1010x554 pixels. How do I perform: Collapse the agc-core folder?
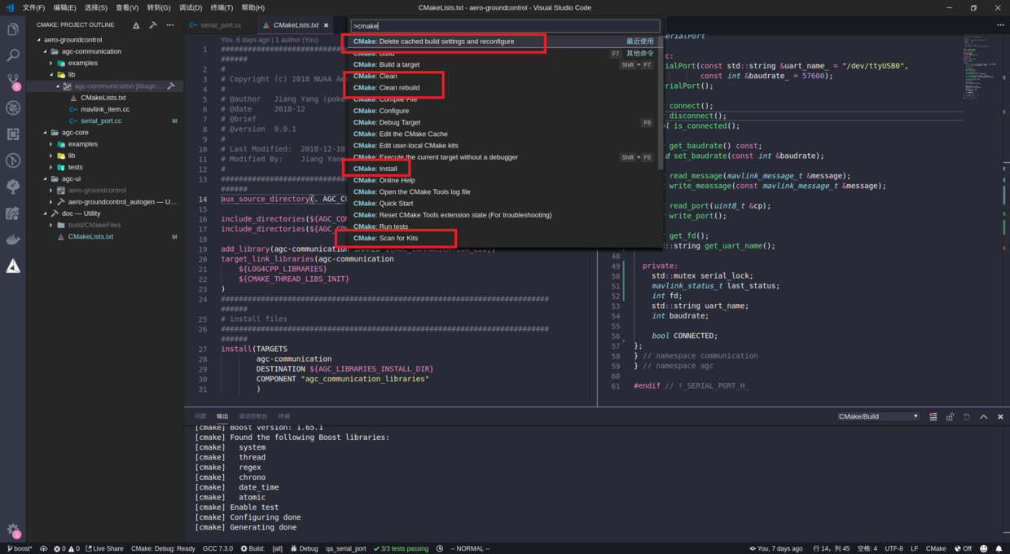44,132
